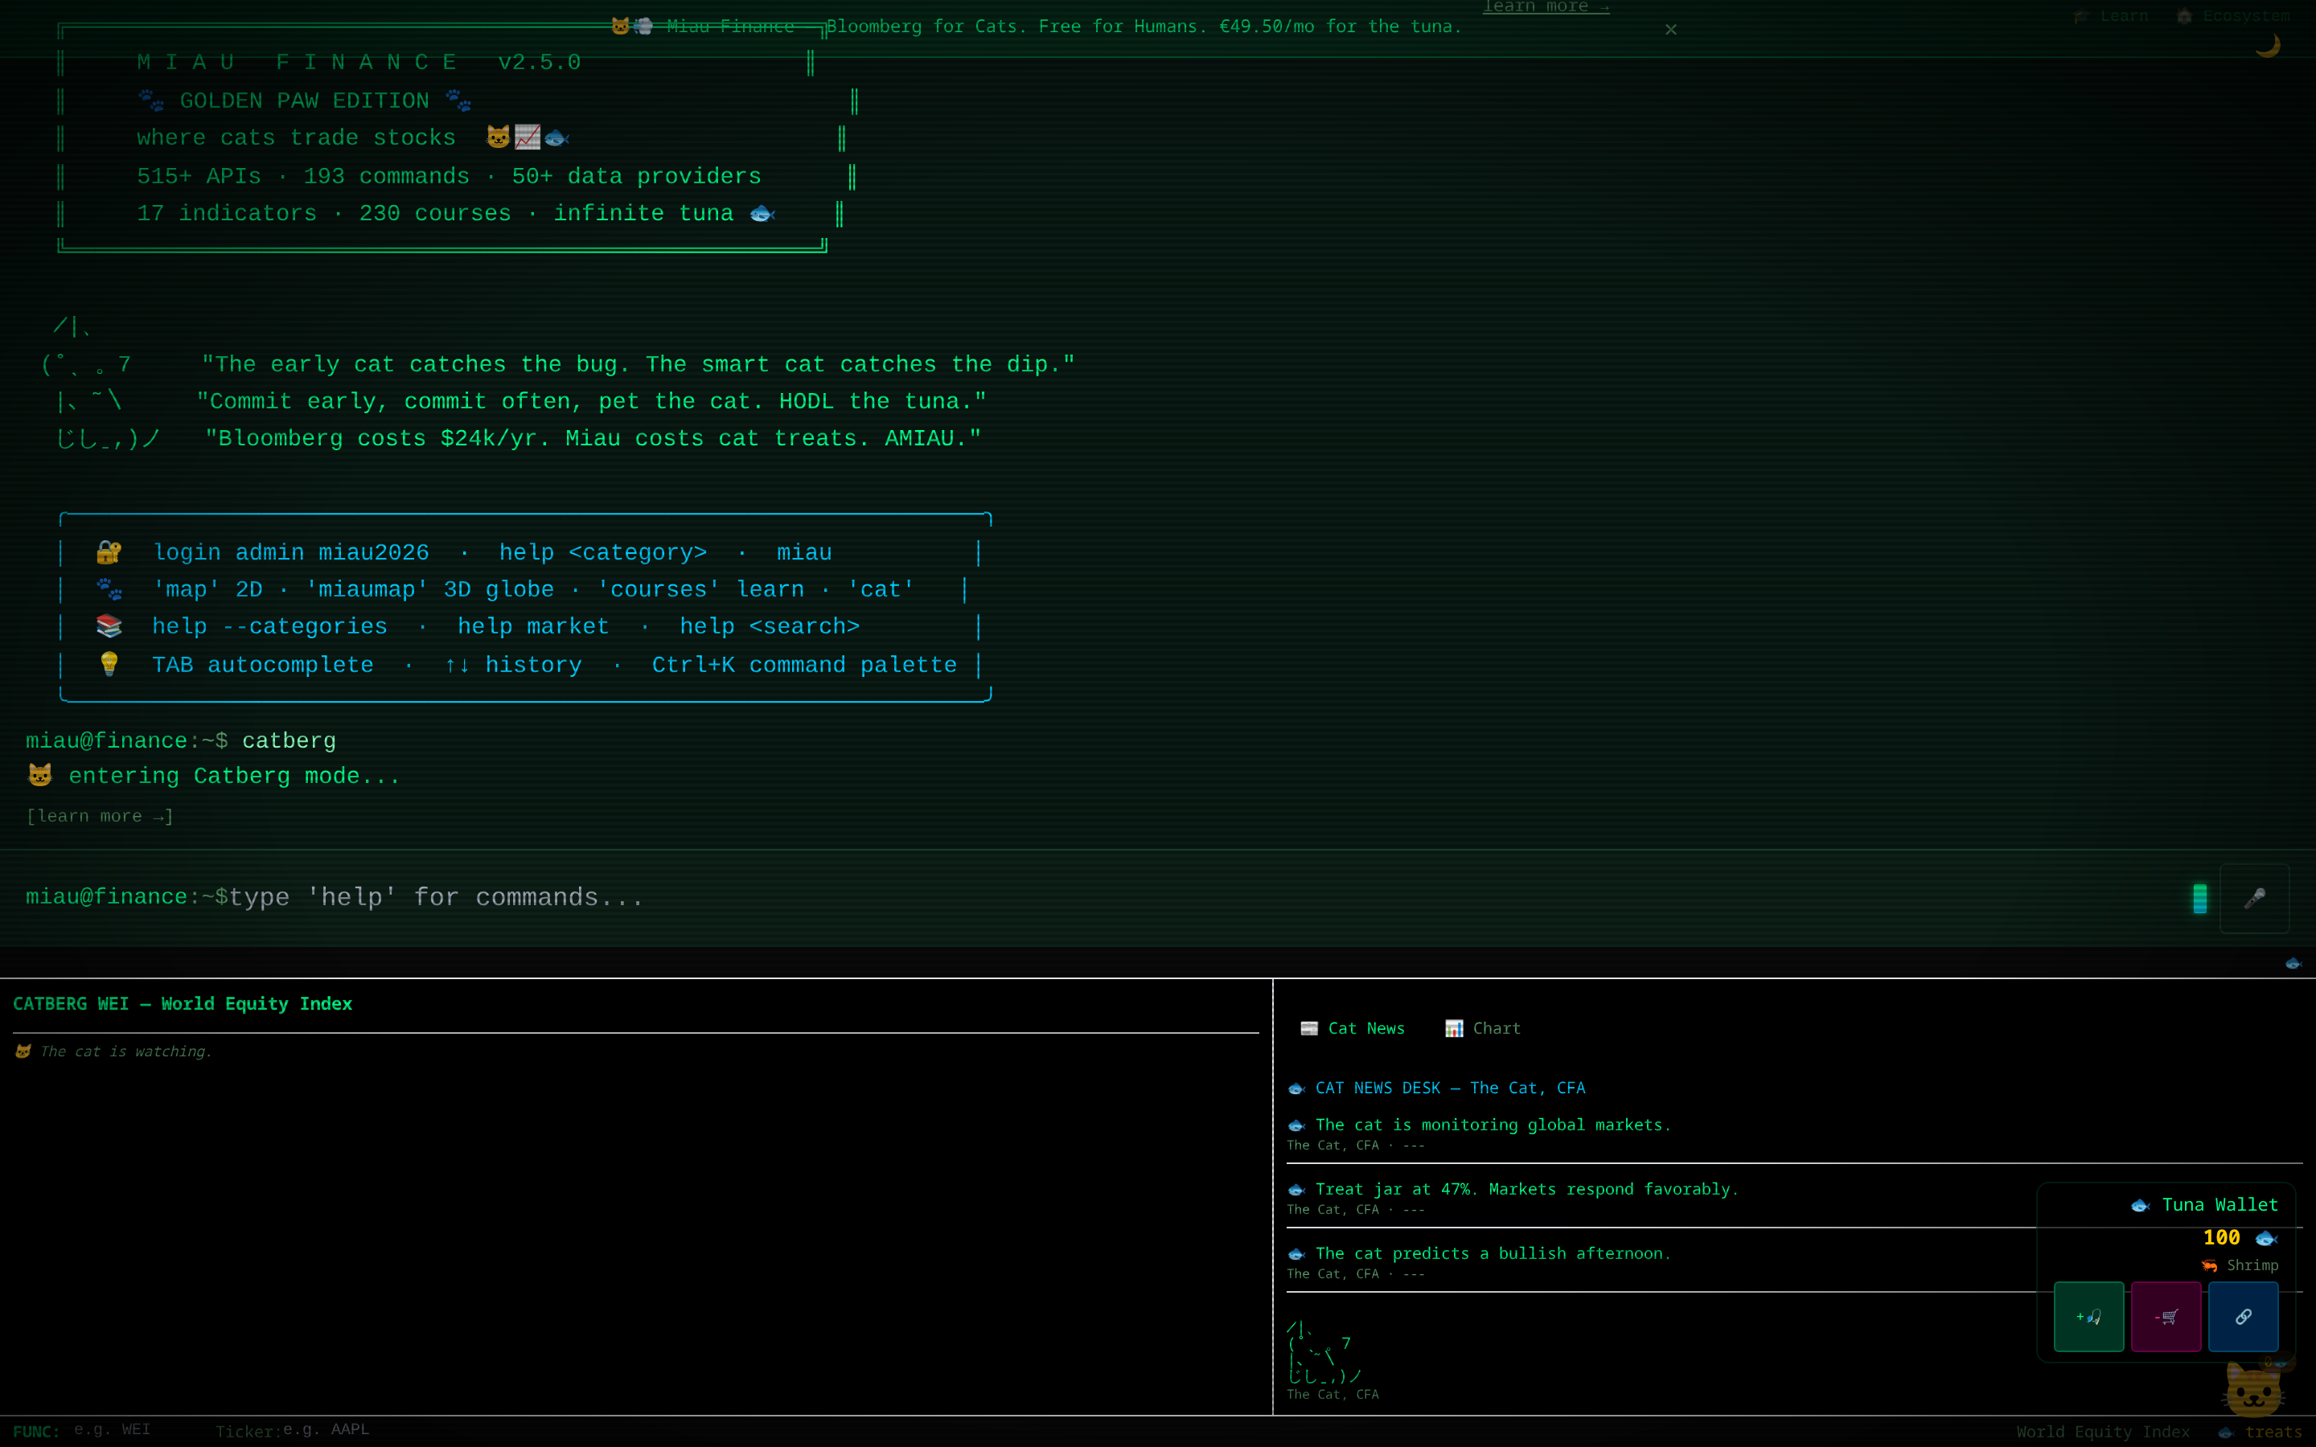This screenshot has width=2316, height=1447.
Task: Click the '[learn more →]' terminal link
Action: 100,816
